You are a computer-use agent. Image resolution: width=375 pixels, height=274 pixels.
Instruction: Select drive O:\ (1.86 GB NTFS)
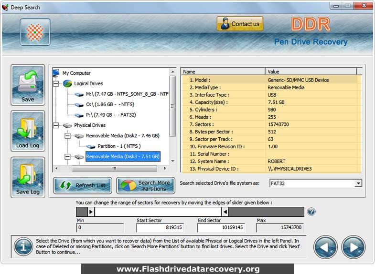point(110,104)
